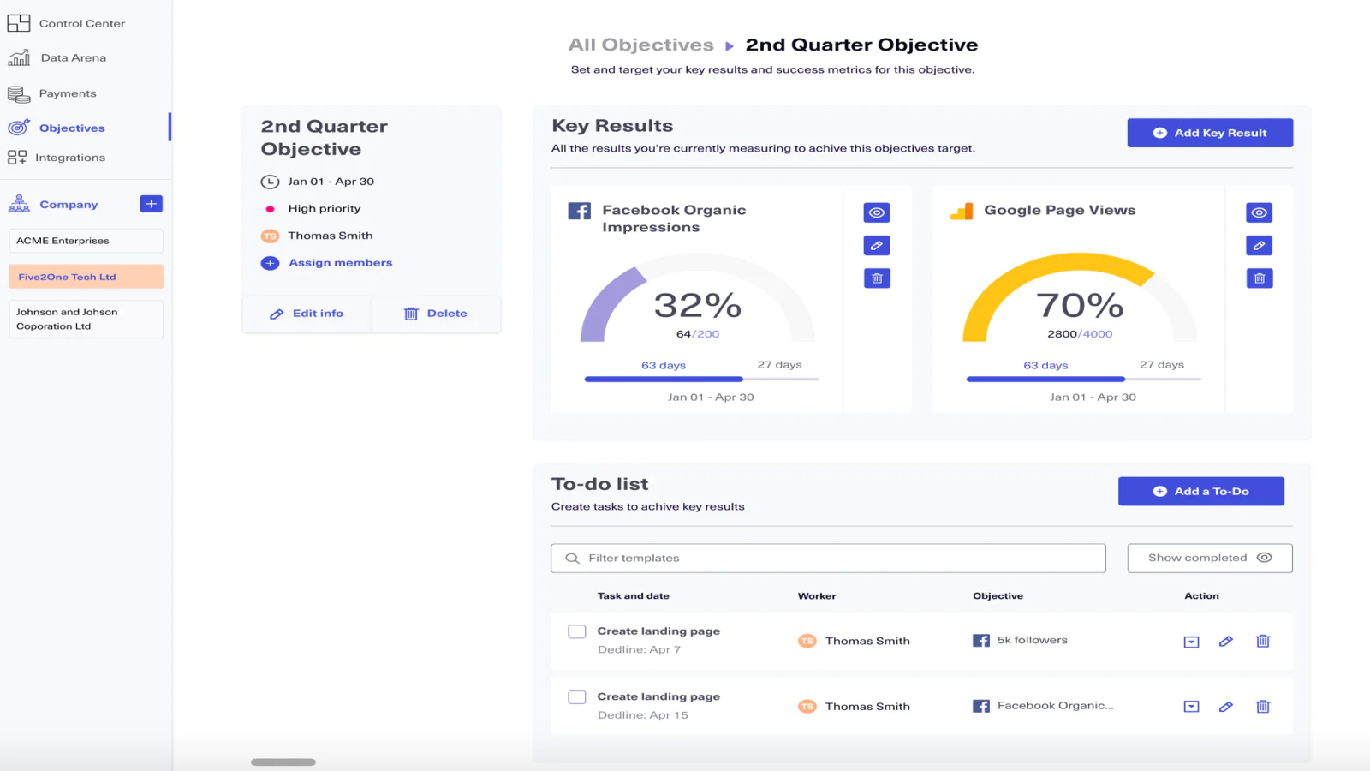Click the Integrations squares icon

pos(17,158)
